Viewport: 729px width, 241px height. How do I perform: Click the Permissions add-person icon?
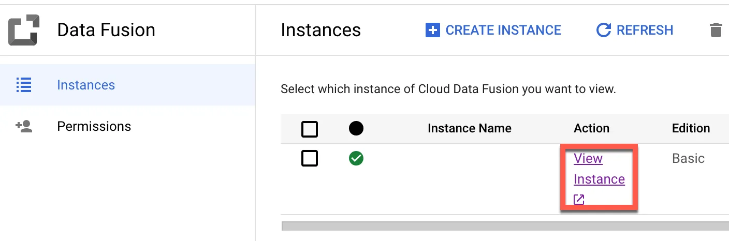click(24, 126)
